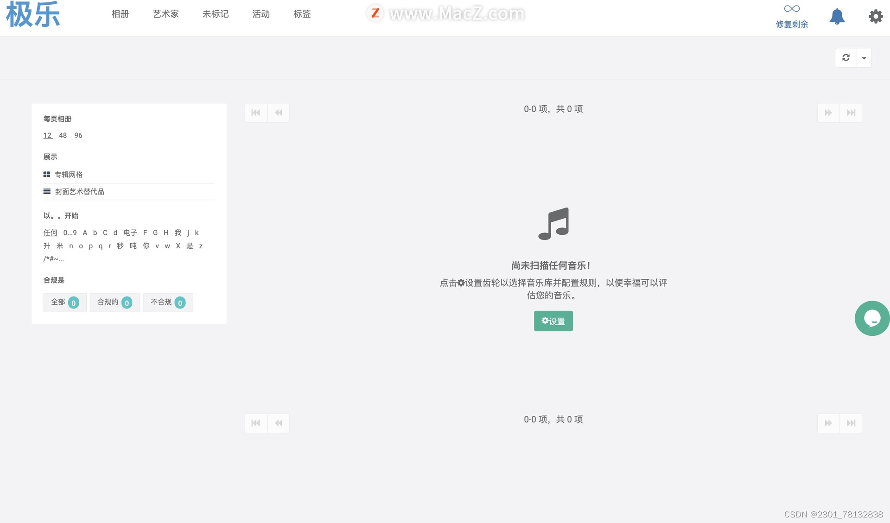Screen dimensions: 890x523
Task: Click the 尚未扫描任何音乐 heading
Action: [x=551, y=265]
